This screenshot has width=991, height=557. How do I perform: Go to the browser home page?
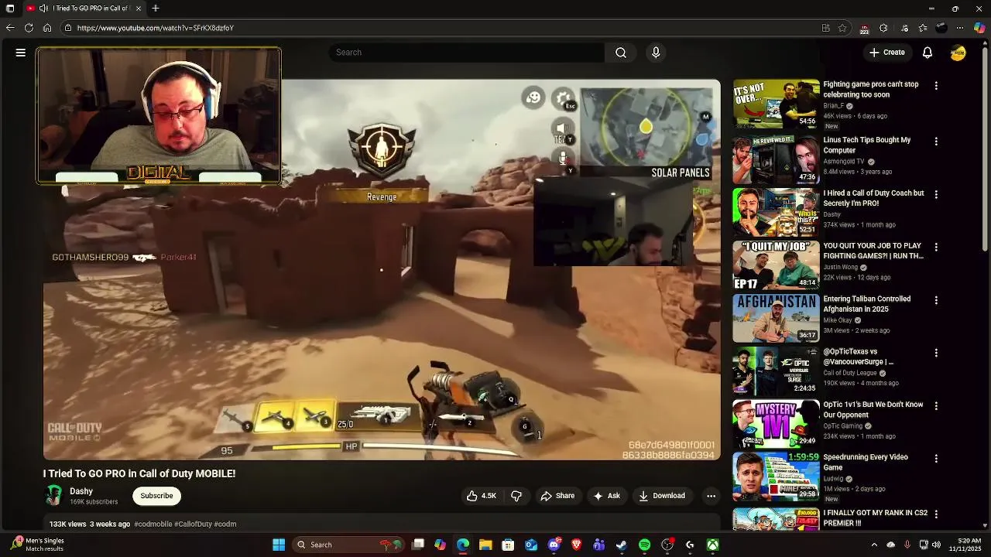(x=47, y=28)
